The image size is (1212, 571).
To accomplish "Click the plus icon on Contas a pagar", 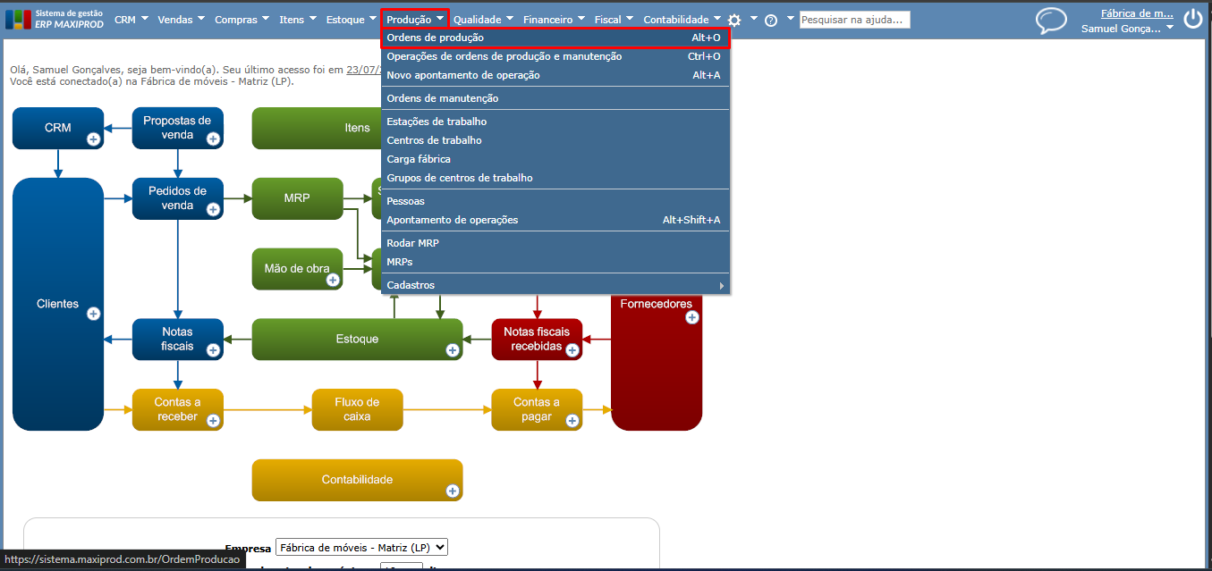I will point(572,420).
